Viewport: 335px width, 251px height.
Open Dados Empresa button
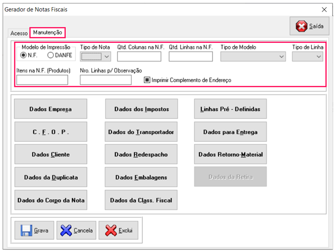[50, 109]
